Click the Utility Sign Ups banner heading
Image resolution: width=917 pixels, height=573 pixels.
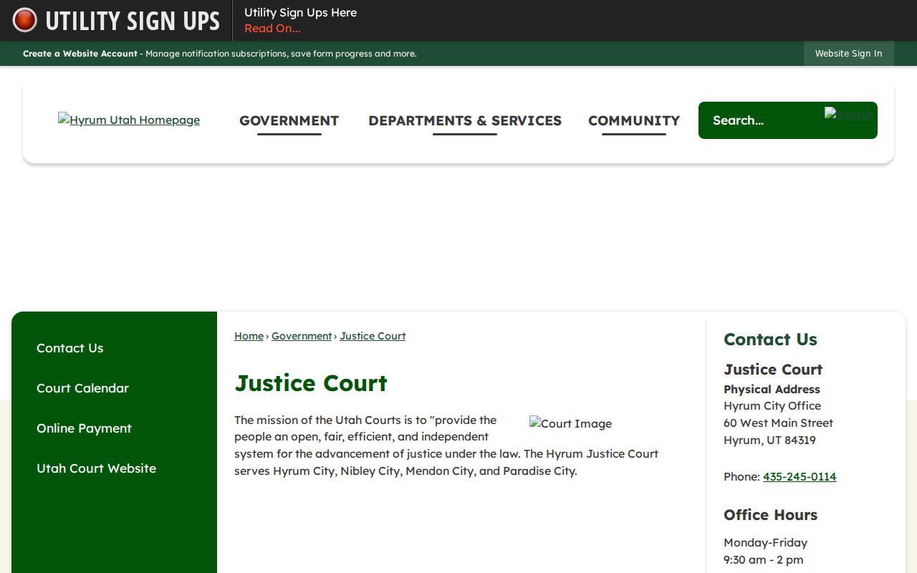click(133, 21)
